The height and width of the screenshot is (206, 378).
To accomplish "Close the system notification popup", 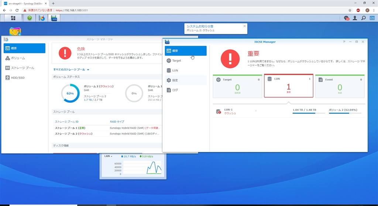I will point(244,26).
